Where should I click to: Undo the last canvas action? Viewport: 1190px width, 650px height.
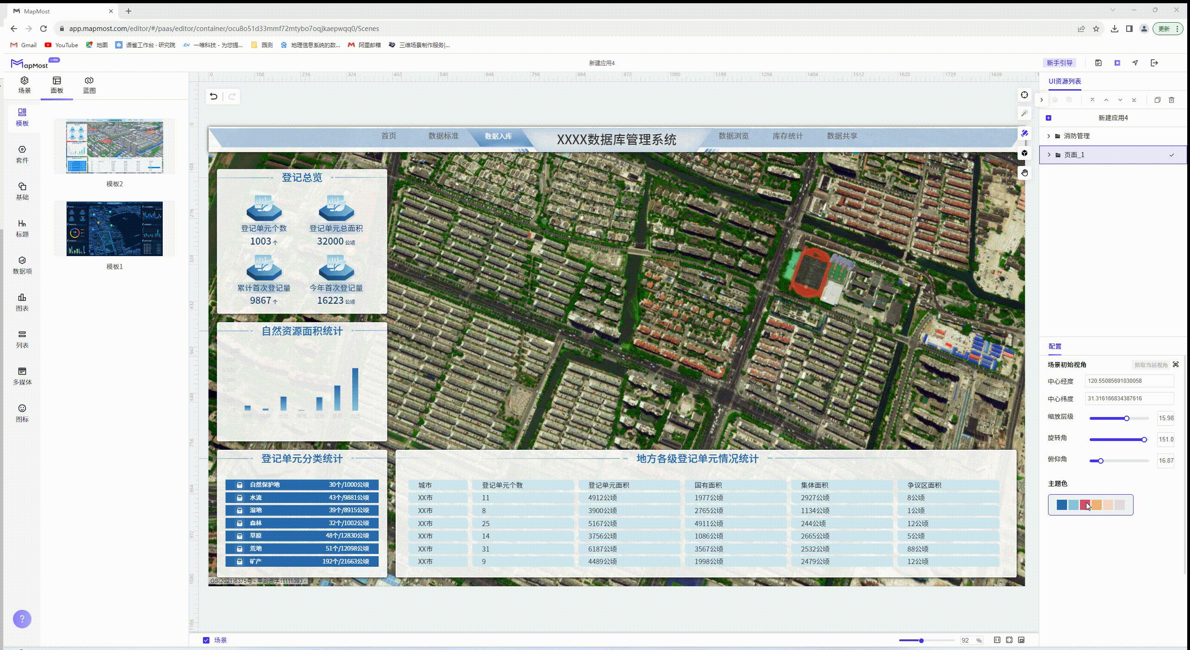click(213, 96)
